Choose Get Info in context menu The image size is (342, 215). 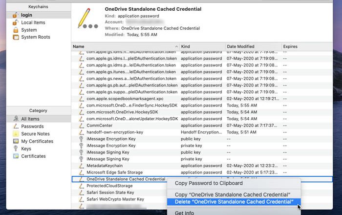coord(184,213)
